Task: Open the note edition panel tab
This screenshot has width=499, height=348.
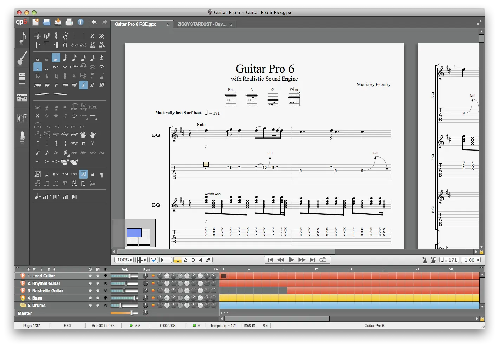Action: click(x=22, y=38)
